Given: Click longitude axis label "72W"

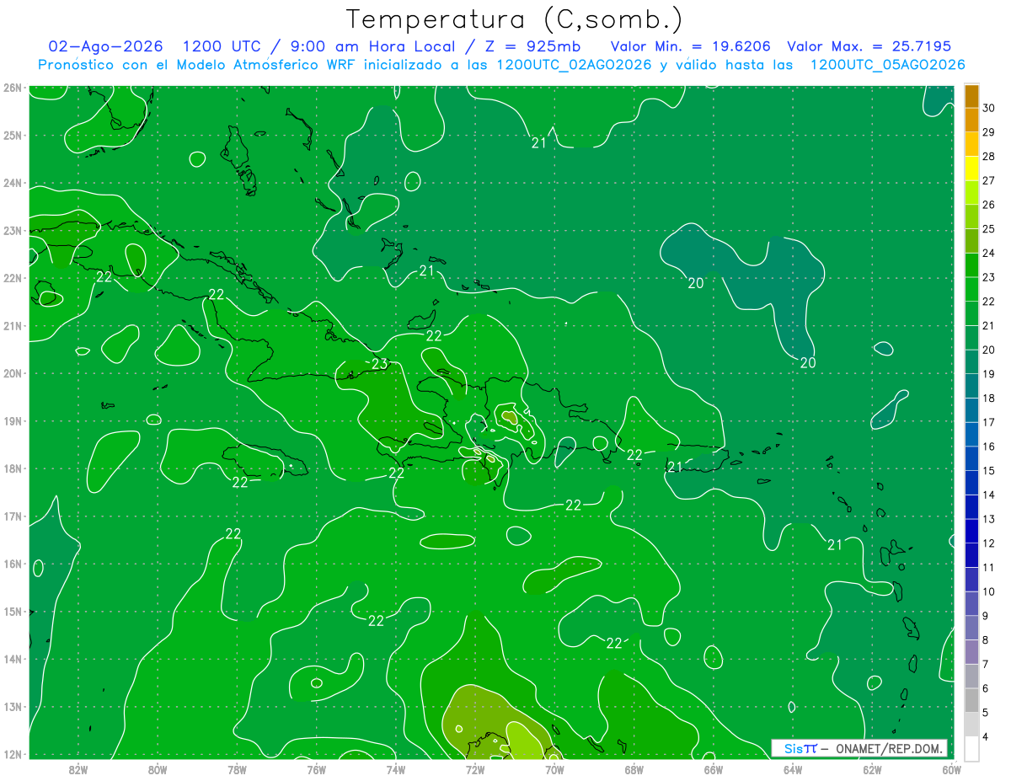Looking at the screenshot, I should click(x=475, y=768).
